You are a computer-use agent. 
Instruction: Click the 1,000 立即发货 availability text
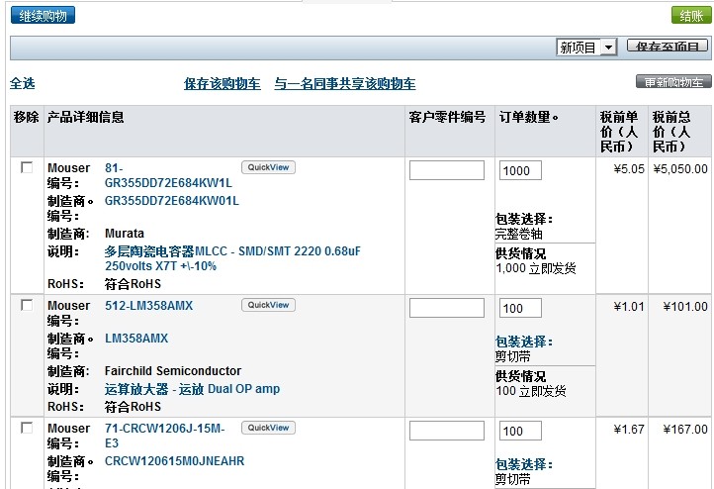click(x=536, y=268)
